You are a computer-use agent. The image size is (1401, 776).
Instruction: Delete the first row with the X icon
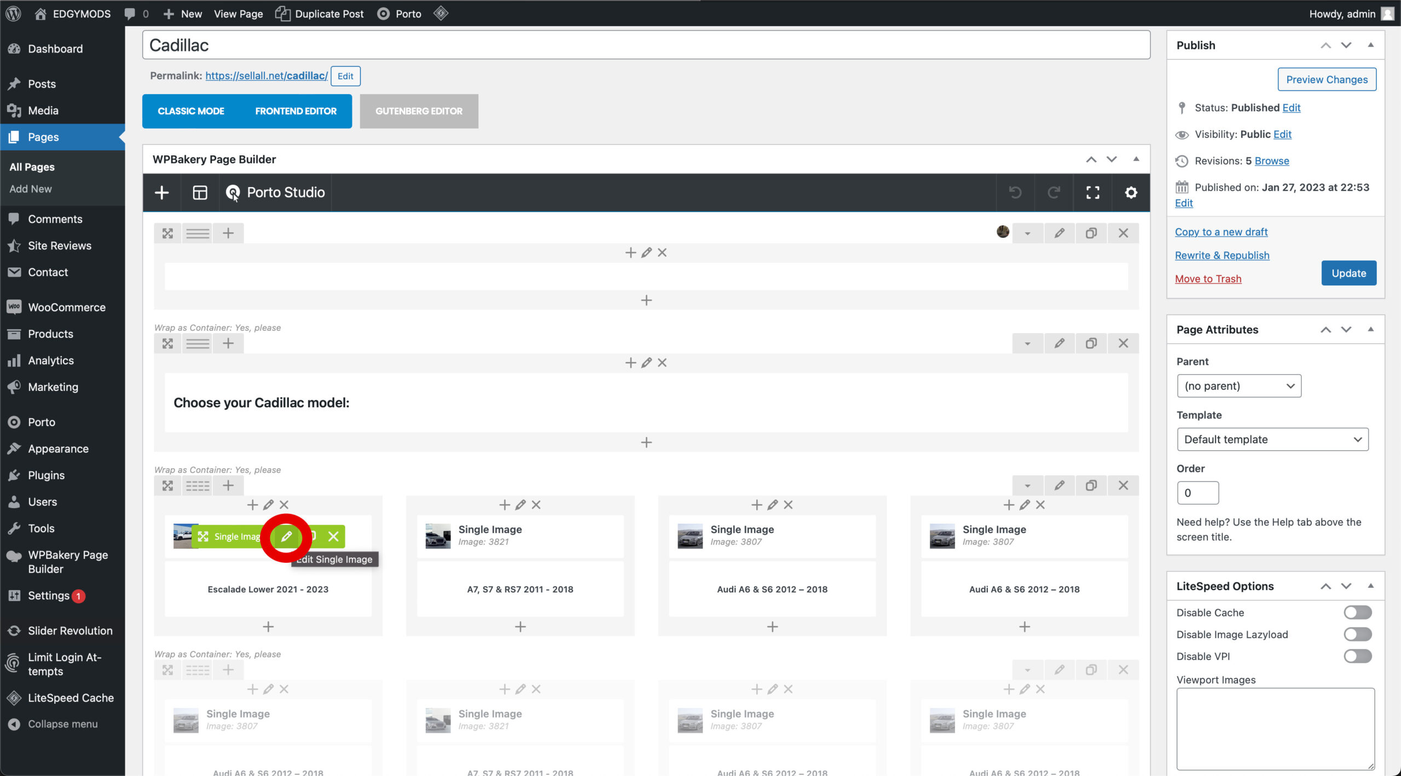click(x=1123, y=233)
